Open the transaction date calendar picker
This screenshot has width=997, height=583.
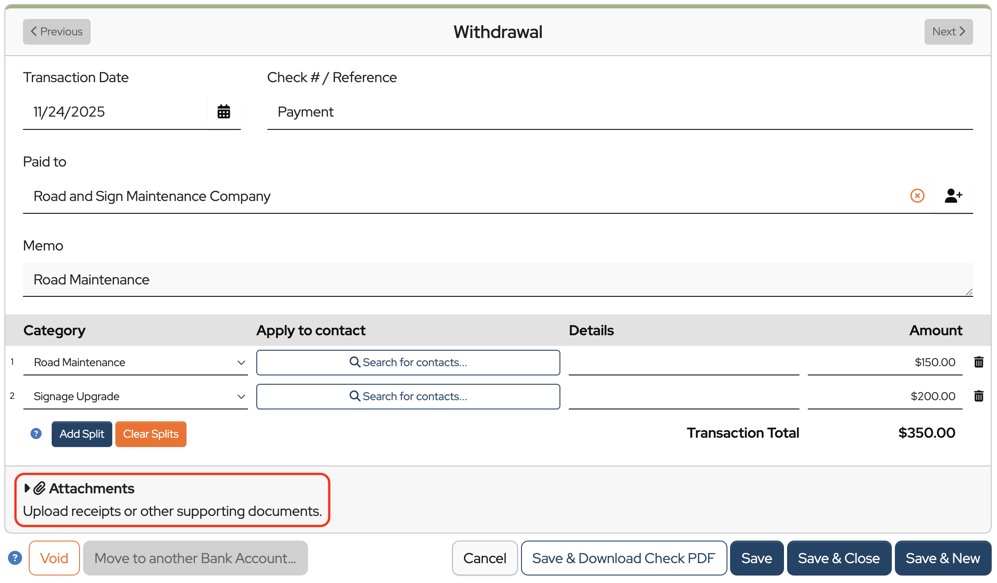point(224,112)
